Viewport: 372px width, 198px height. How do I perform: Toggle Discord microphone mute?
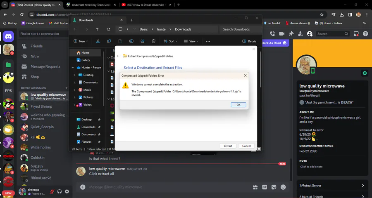(x=52, y=191)
